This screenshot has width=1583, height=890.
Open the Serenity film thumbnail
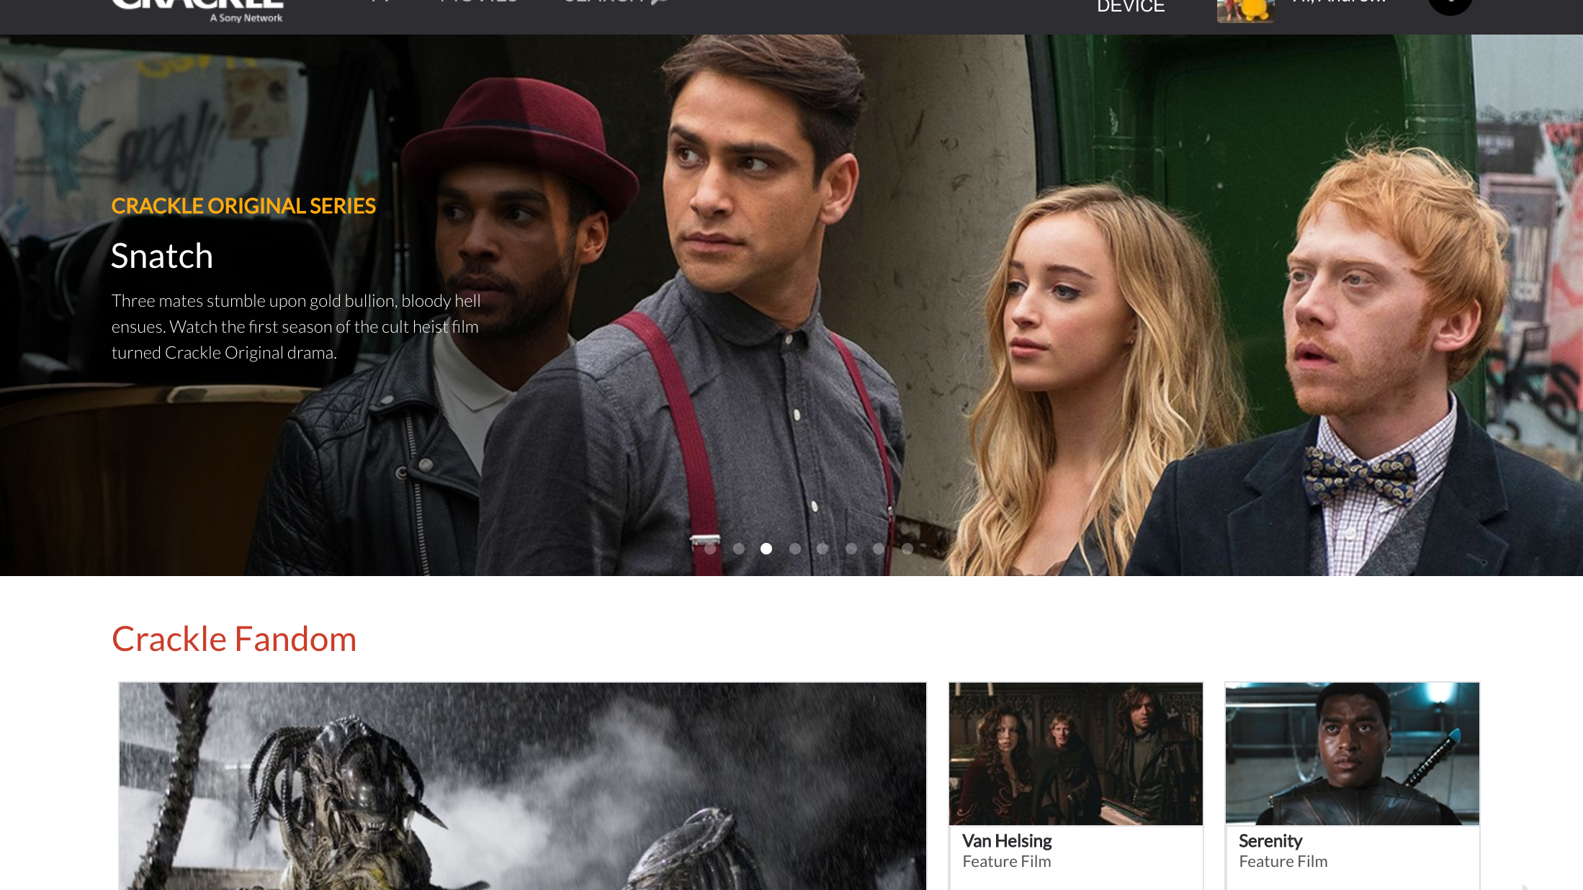click(x=1353, y=753)
